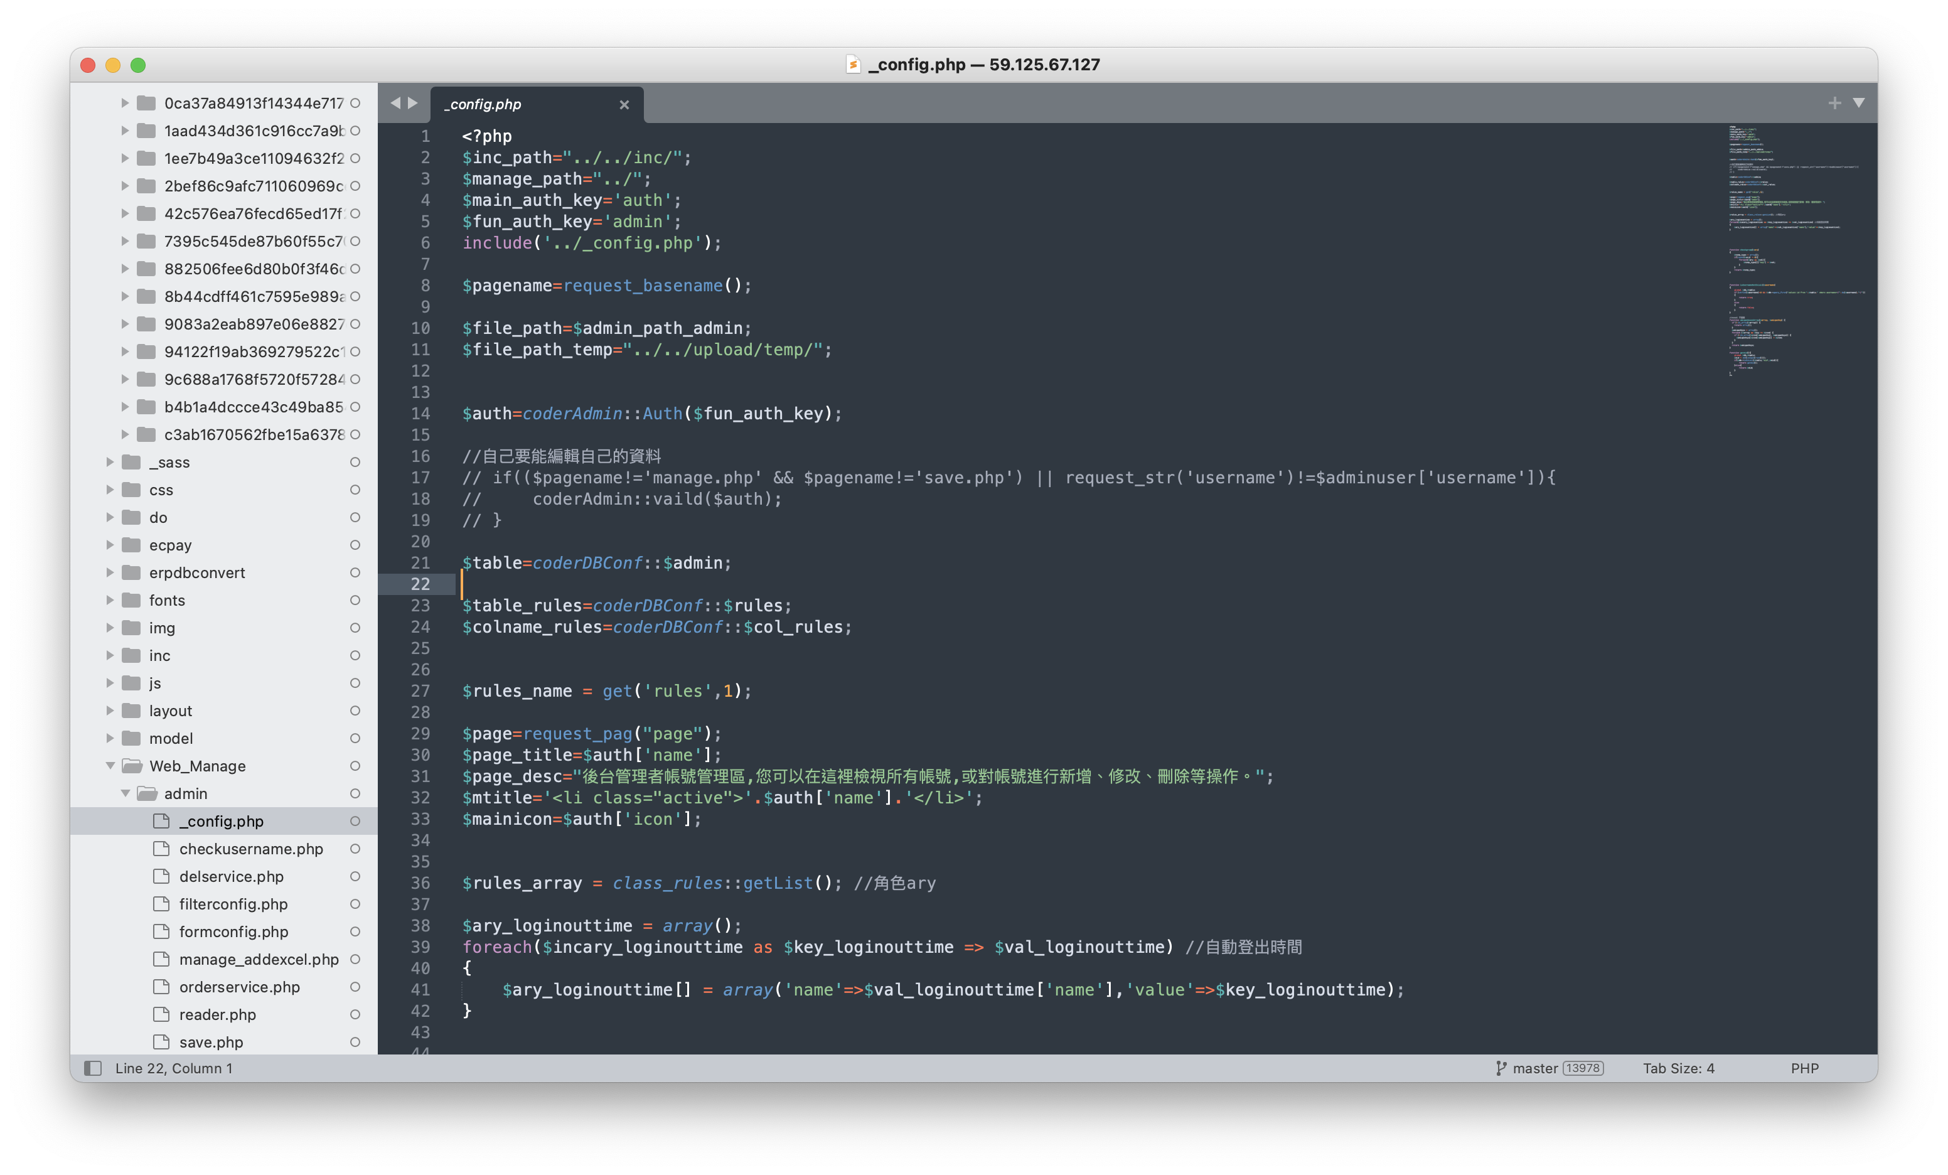Image resolution: width=1948 pixels, height=1175 pixels.
Task: Expand the css folder
Action: [x=110, y=490]
